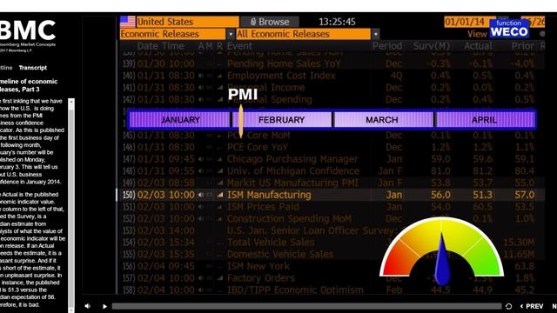Click the video progress bar
Viewport: 557px width, 313px height.
(x=306, y=306)
